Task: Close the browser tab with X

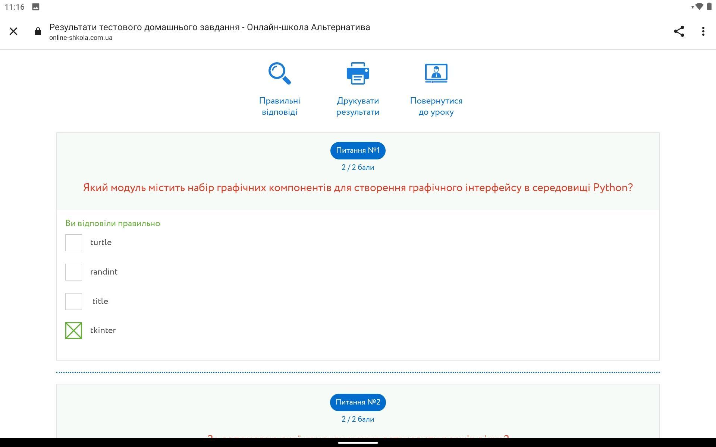Action: tap(13, 31)
